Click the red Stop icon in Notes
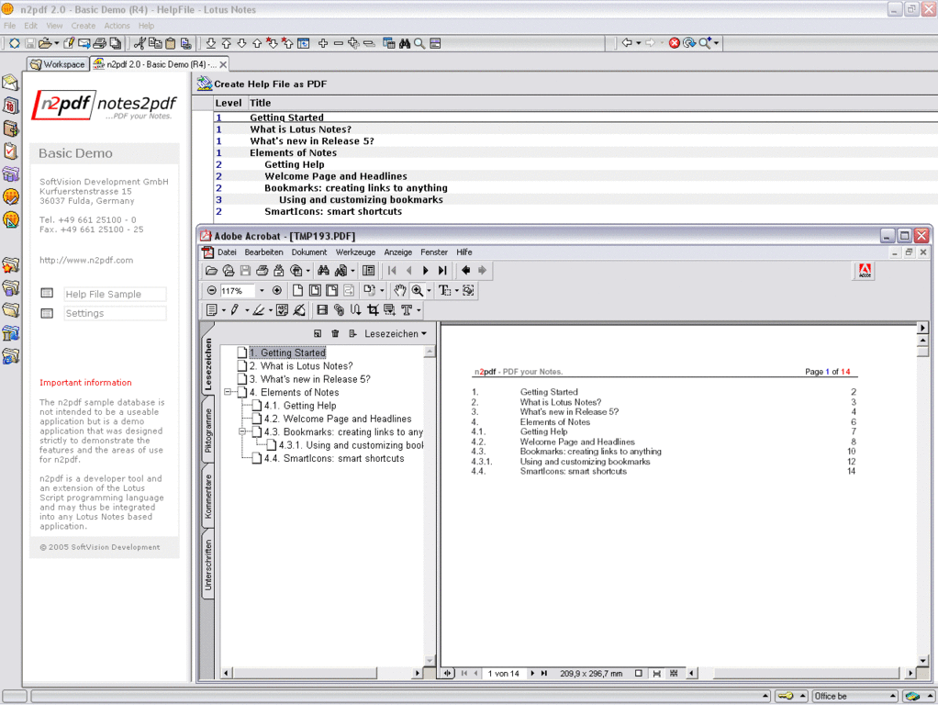This screenshot has height=705, width=938. click(x=675, y=43)
